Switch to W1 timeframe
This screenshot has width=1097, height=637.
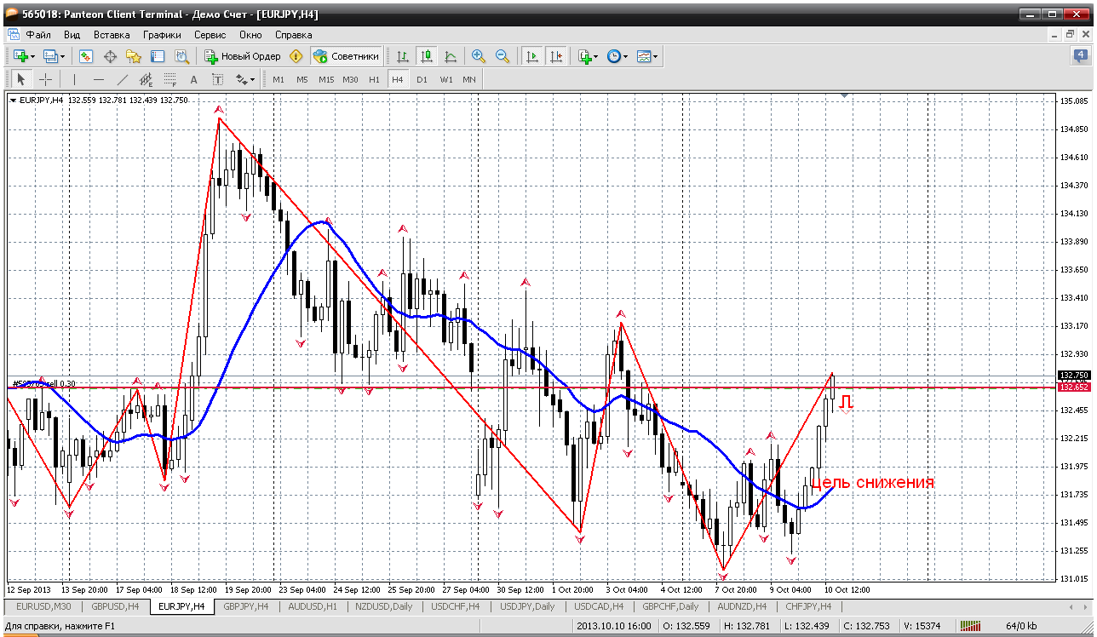pyautogui.click(x=446, y=79)
